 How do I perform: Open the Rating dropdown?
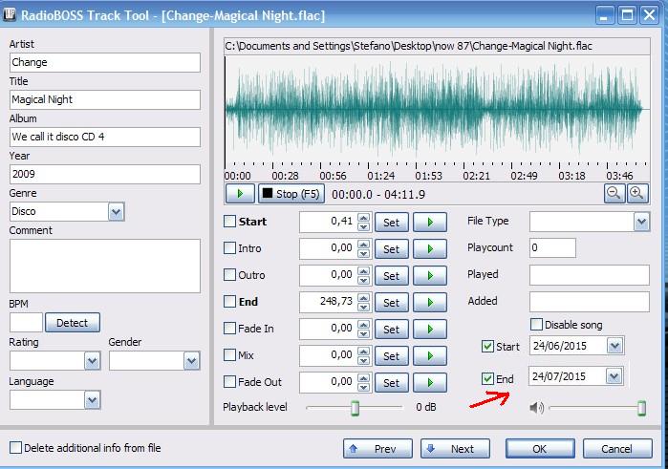93,361
